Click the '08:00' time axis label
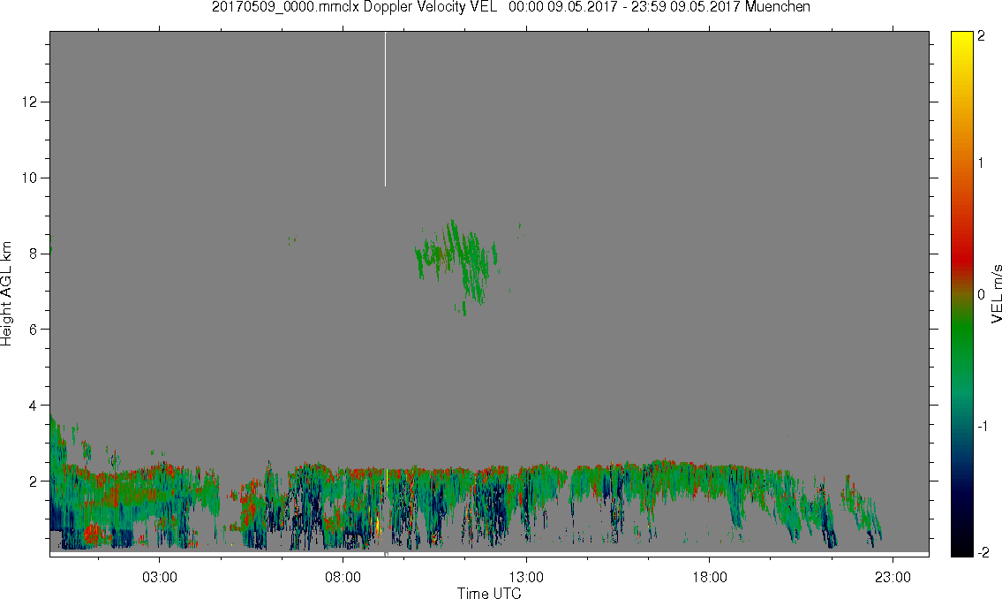This screenshot has height=599, width=1002. coord(343,578)
